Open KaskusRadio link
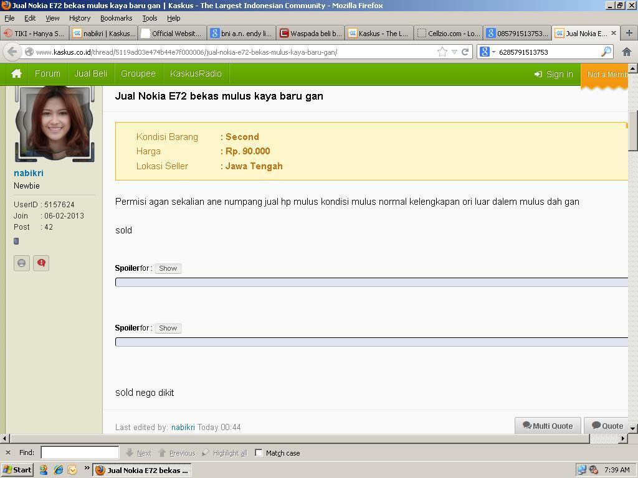 coord(196,73)
